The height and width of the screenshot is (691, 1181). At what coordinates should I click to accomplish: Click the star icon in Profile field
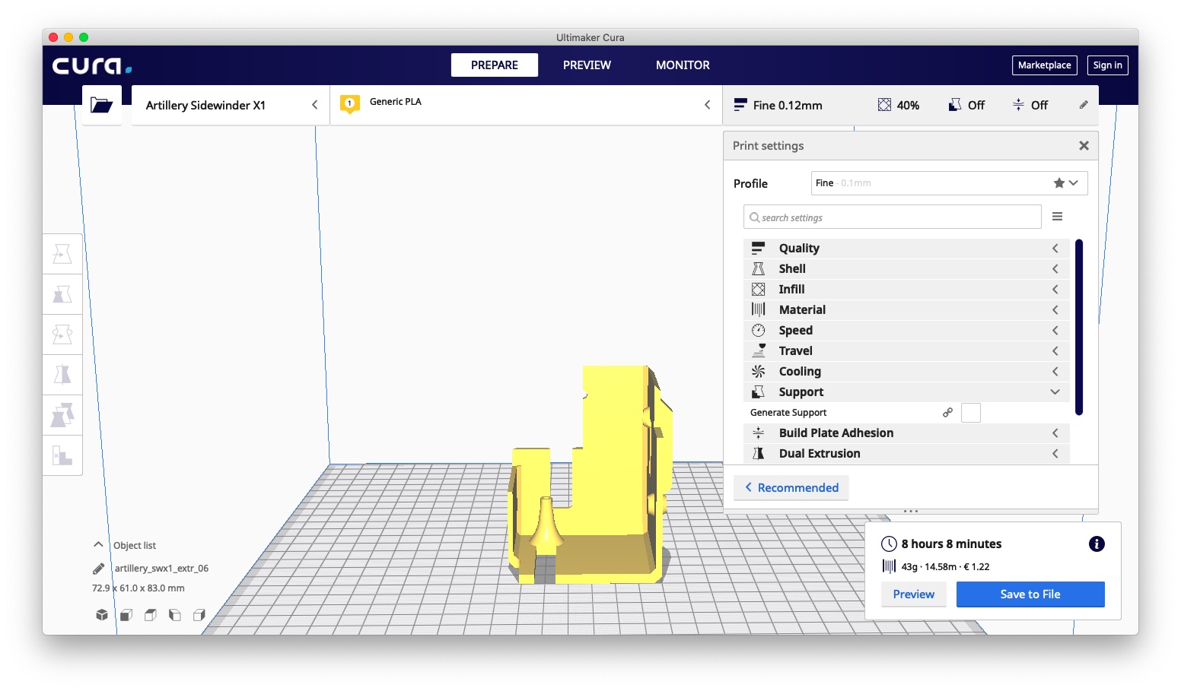click(x=1058, y=183)
